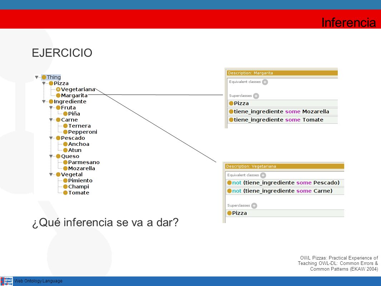The height and width of the screenshot is (286, 381).
Task: Click the Thing class circle icon
Action: point(44,77)
